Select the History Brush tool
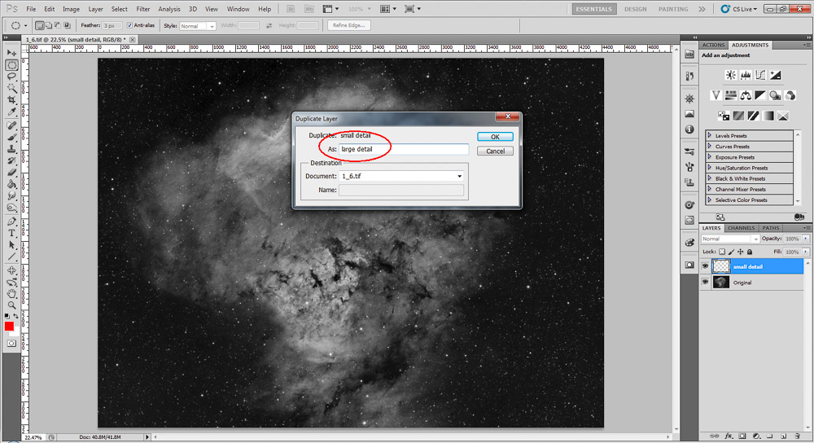This screenshot has width=814, height=443. [x=11, y=161]
